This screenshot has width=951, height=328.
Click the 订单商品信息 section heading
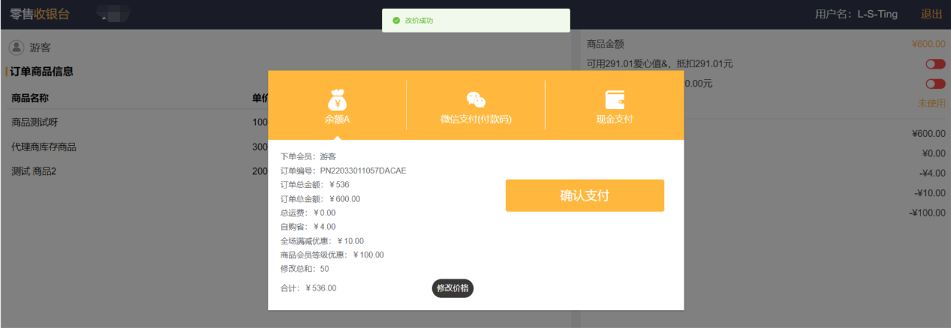[41, 71]
